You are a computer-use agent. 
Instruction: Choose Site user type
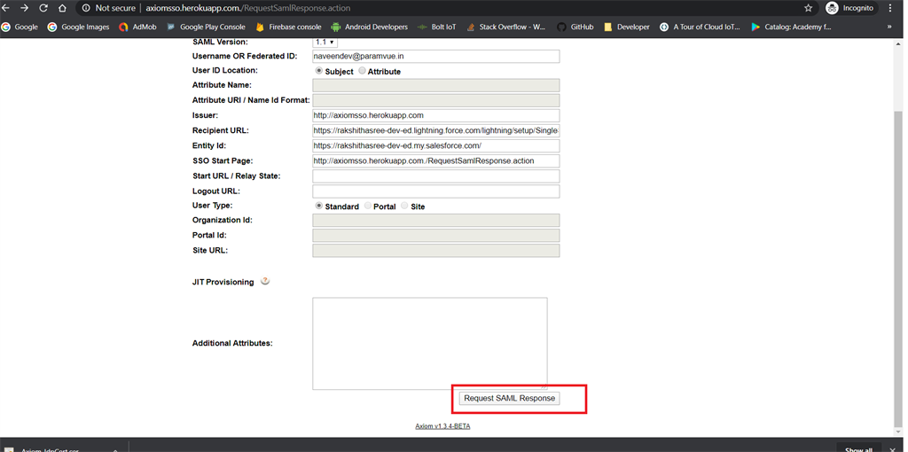pyautogui.click(x=403, y=206)
